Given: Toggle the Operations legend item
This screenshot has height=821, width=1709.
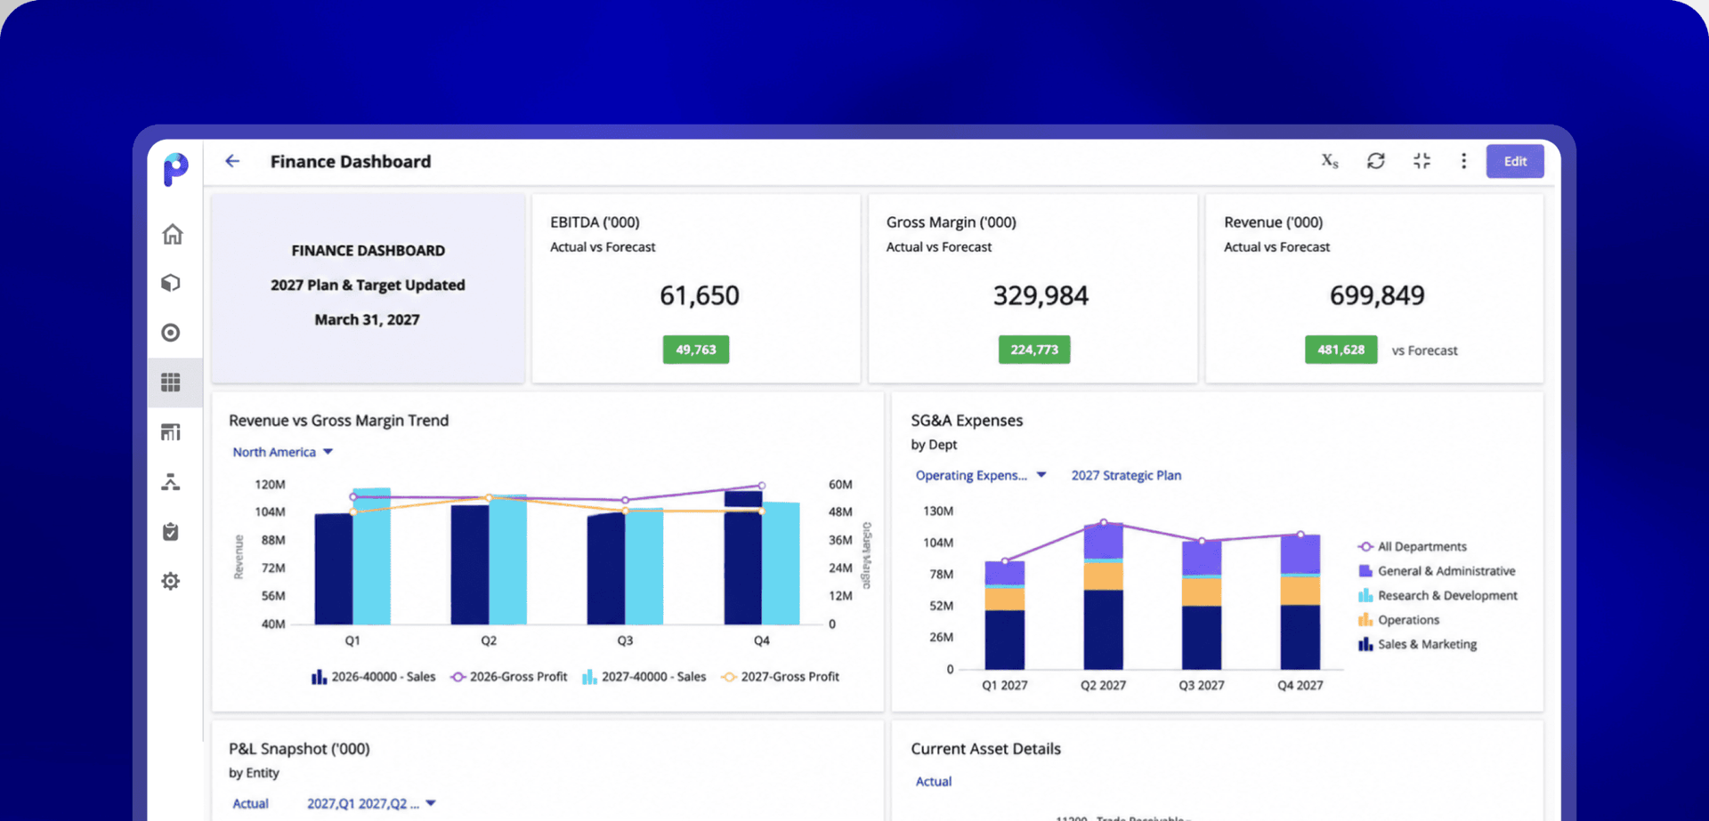Looking at the screenshot, I should click(x=1398, y=620).
